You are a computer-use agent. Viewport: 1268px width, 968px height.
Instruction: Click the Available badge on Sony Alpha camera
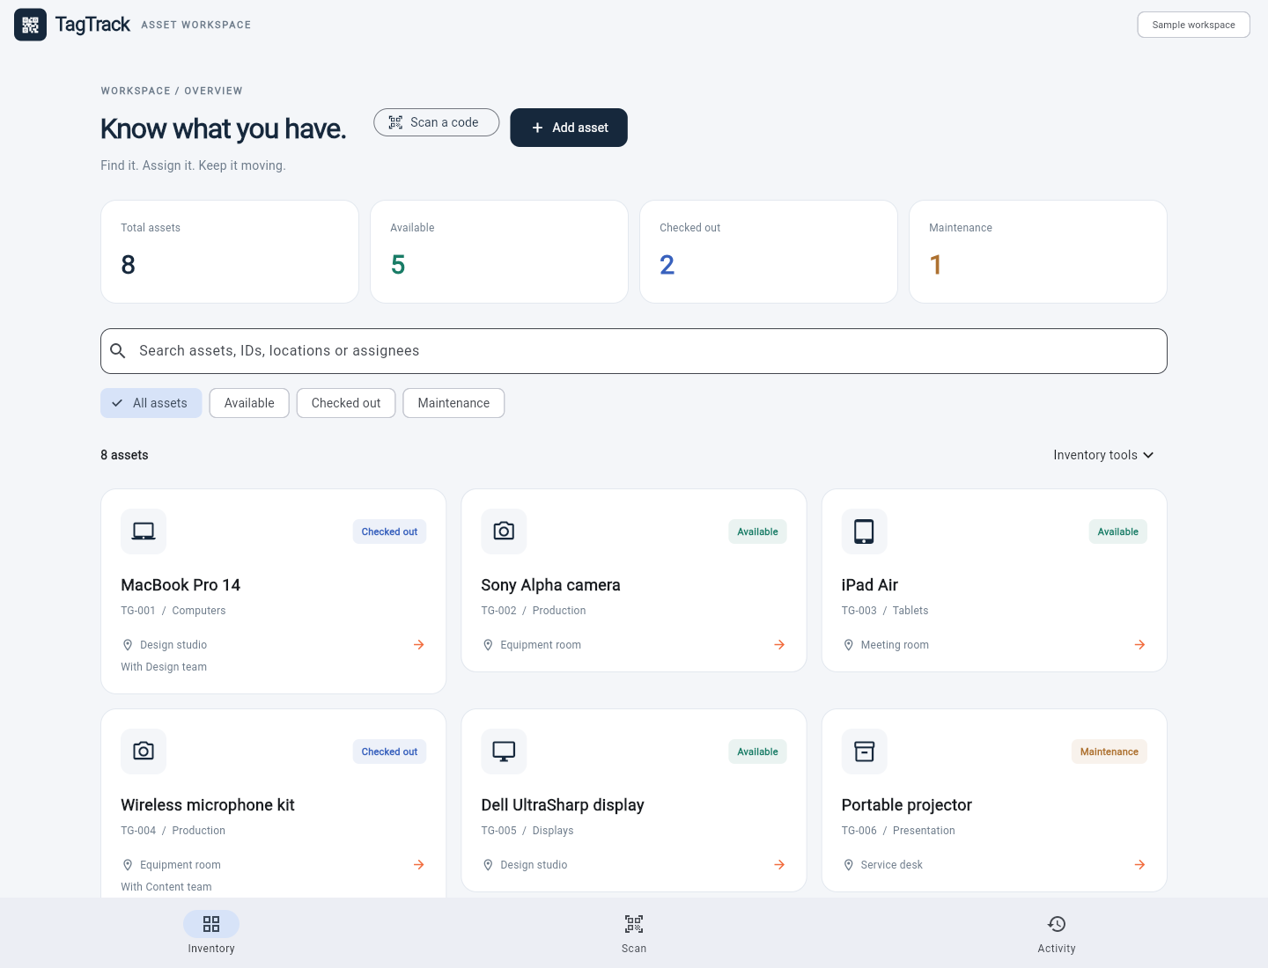[x=757, y=532]
